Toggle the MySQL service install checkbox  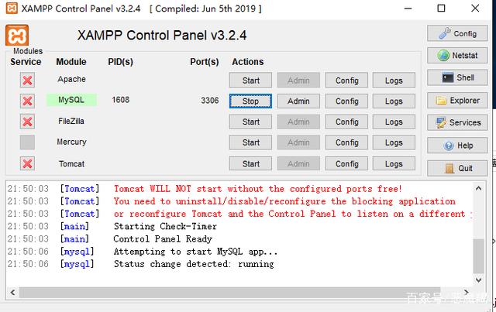coord(27,101)
